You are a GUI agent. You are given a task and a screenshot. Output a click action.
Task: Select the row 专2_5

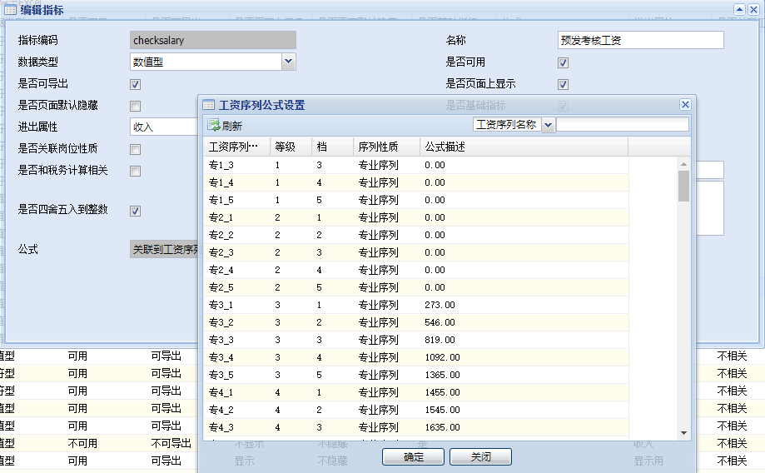(x=415, y=287)
